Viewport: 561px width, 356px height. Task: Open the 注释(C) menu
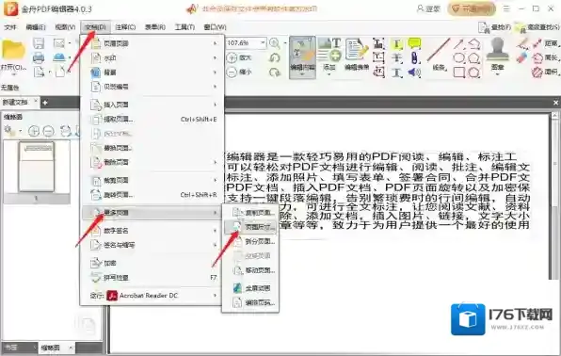coord(125,27)
